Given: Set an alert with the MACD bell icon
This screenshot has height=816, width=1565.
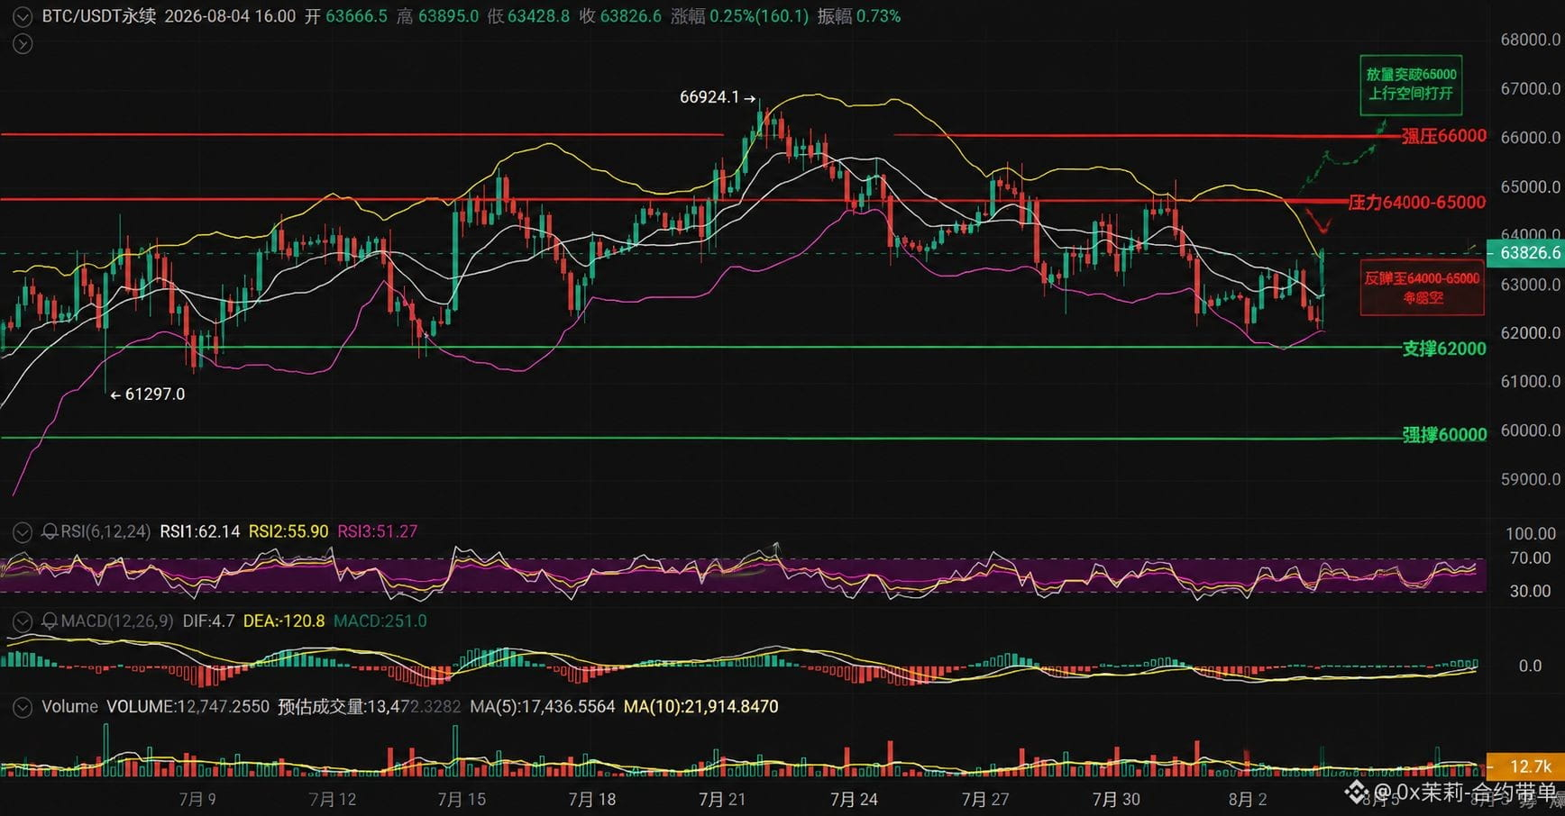Looking at the screenshot, I should tap(50, 621).
